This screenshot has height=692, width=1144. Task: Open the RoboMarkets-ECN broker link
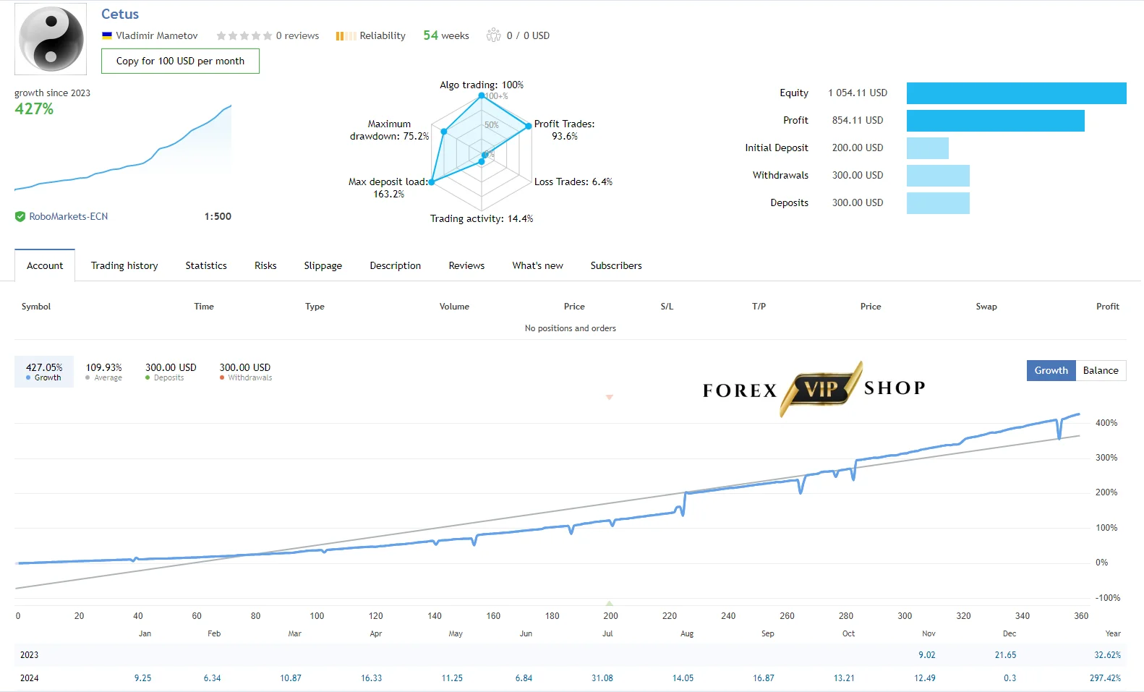[x=69, y=216]
